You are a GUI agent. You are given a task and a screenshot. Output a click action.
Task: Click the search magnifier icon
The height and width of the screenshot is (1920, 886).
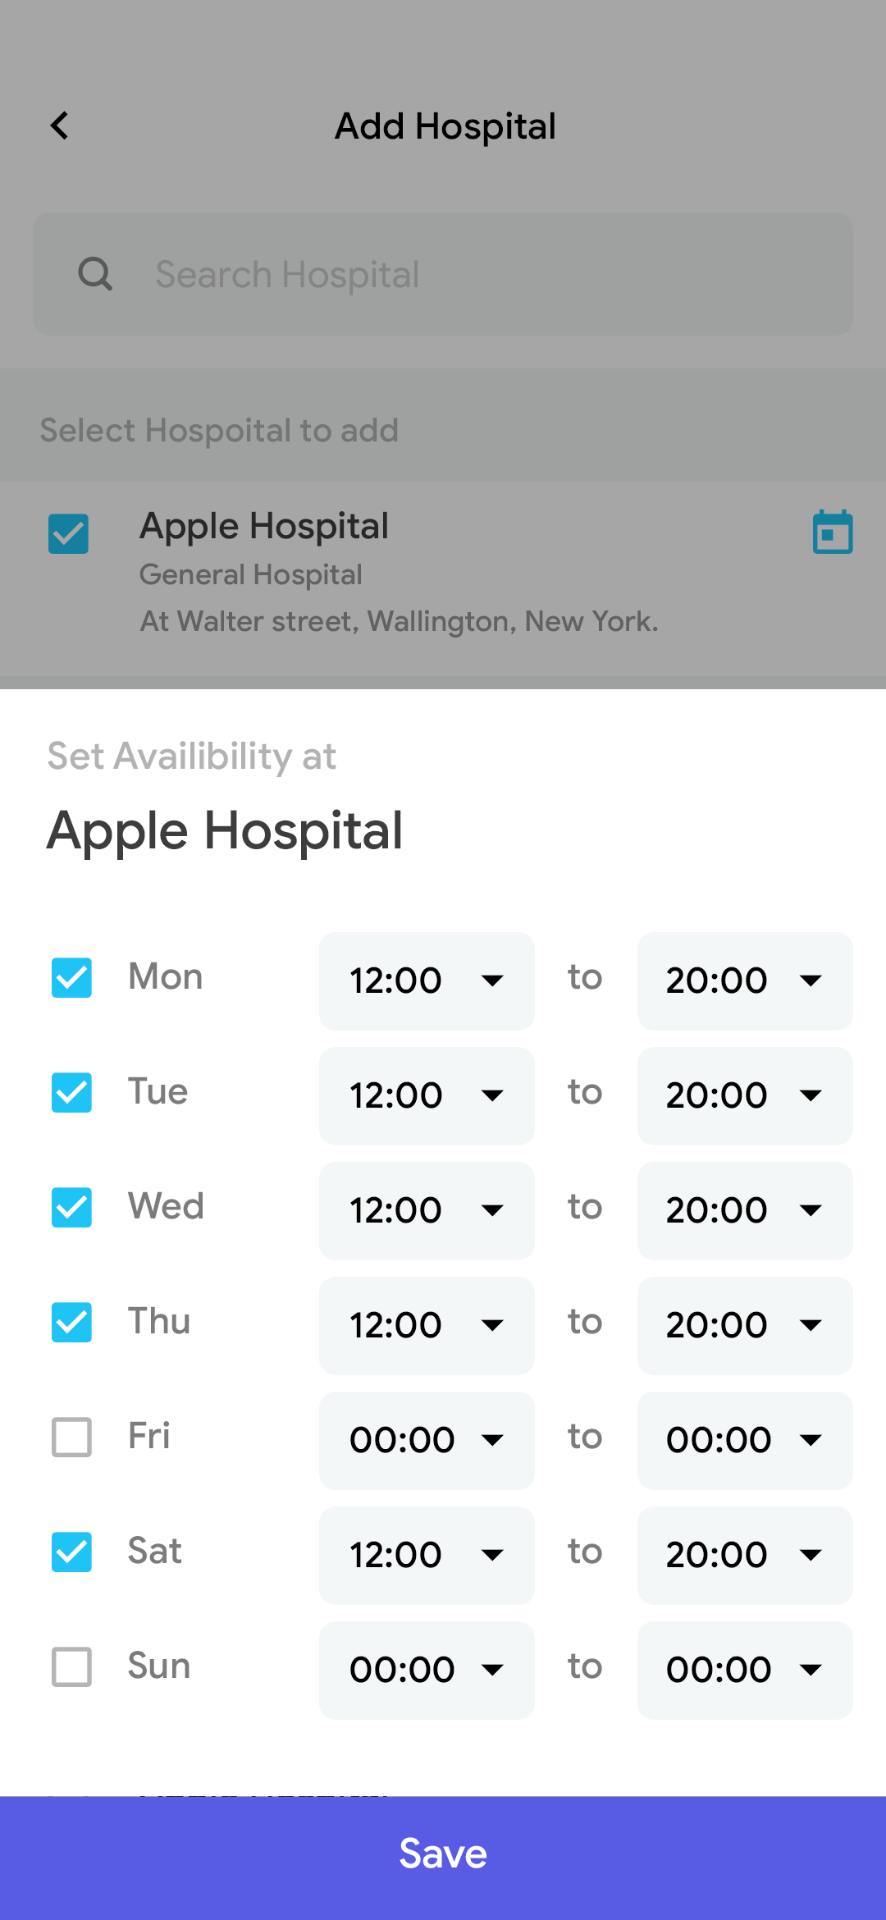(95, 274)
